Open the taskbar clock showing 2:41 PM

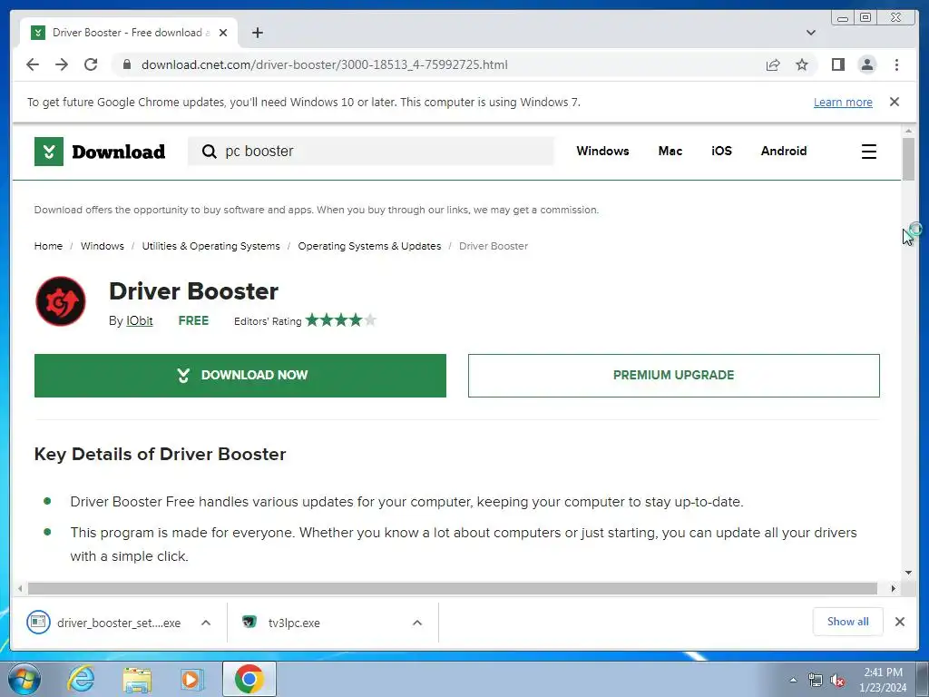883,680
